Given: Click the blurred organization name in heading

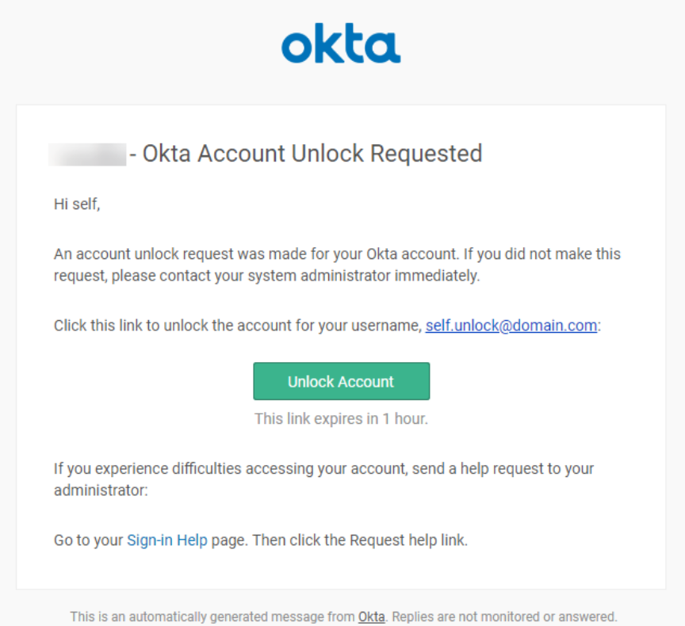Looking at the screenshot, I should [x=87, y=154].
